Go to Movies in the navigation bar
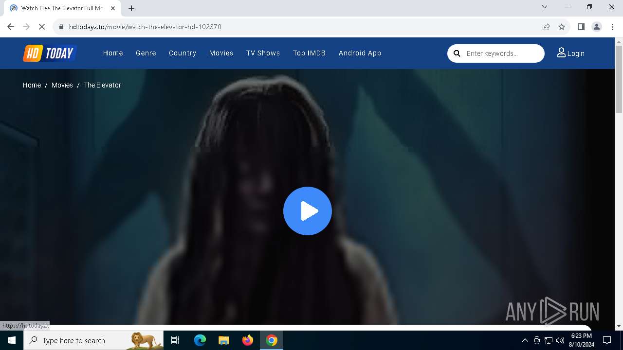 tap(221, 53)
